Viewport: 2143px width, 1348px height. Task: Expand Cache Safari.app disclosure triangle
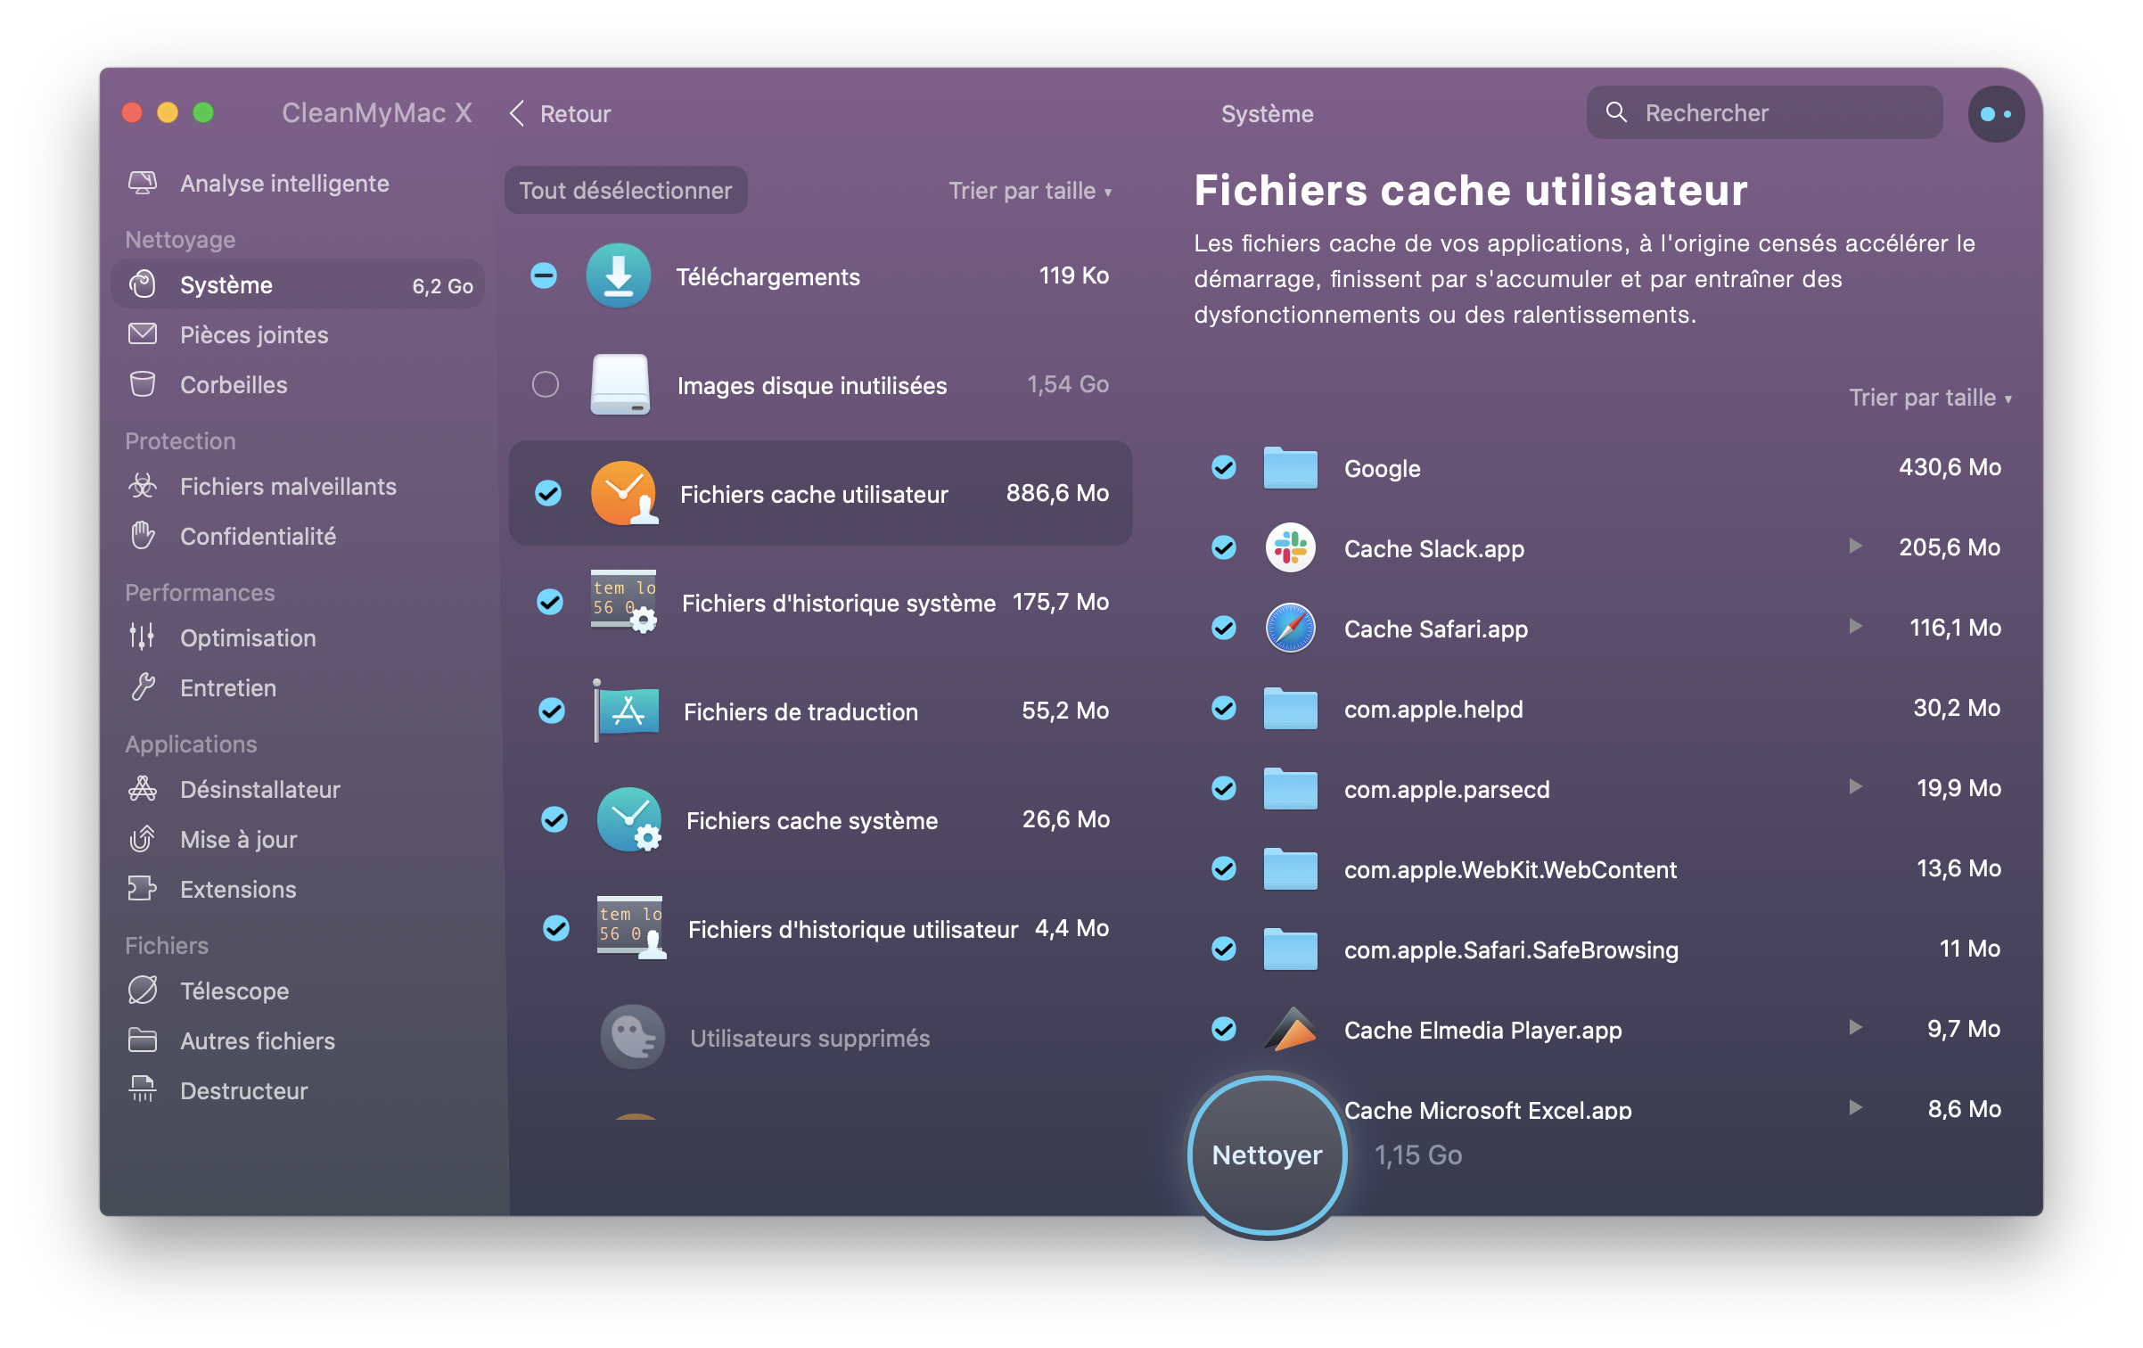pos(1856,626)
